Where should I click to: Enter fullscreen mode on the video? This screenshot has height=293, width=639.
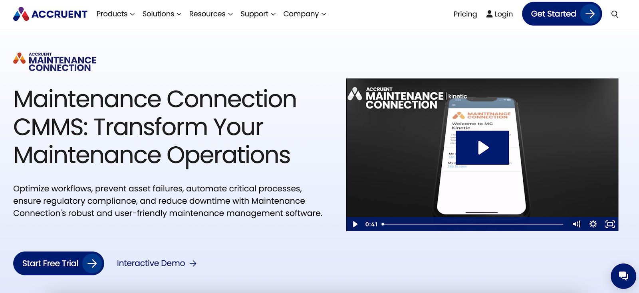[610, 224]
